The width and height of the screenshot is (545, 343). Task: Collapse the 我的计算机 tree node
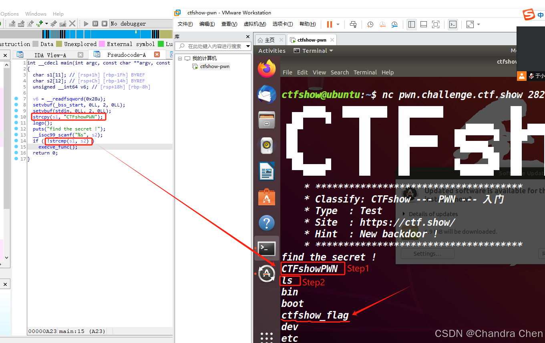click(x=180, y=58)
